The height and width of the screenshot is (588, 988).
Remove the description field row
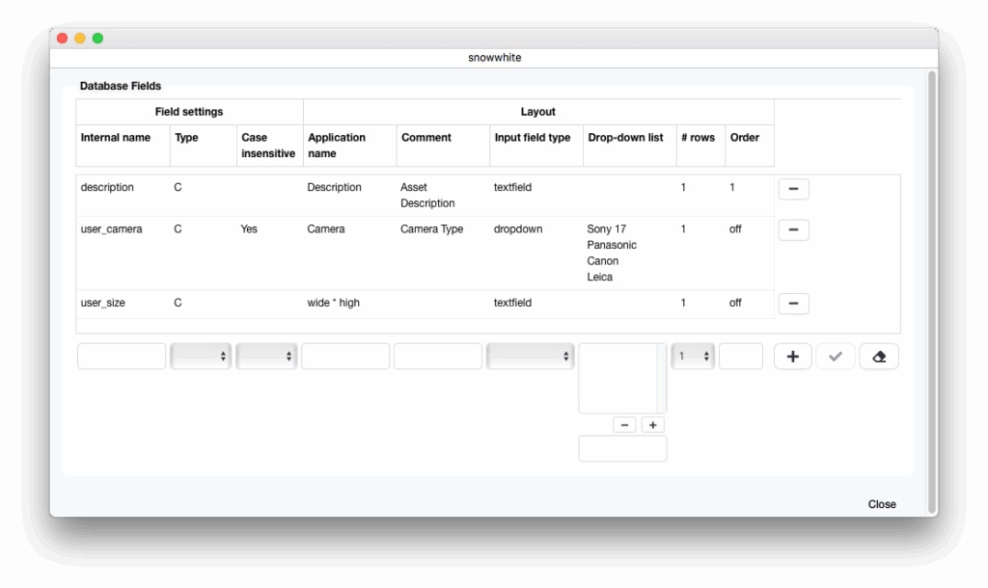[x=793, y=189]
